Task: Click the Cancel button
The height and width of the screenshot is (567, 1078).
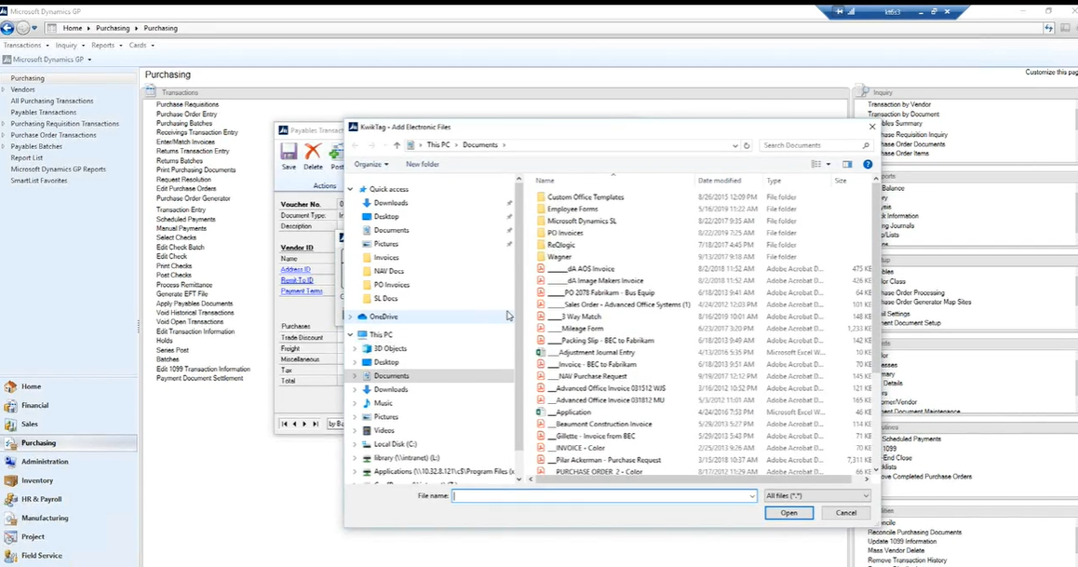Action: tap(845, 513)
